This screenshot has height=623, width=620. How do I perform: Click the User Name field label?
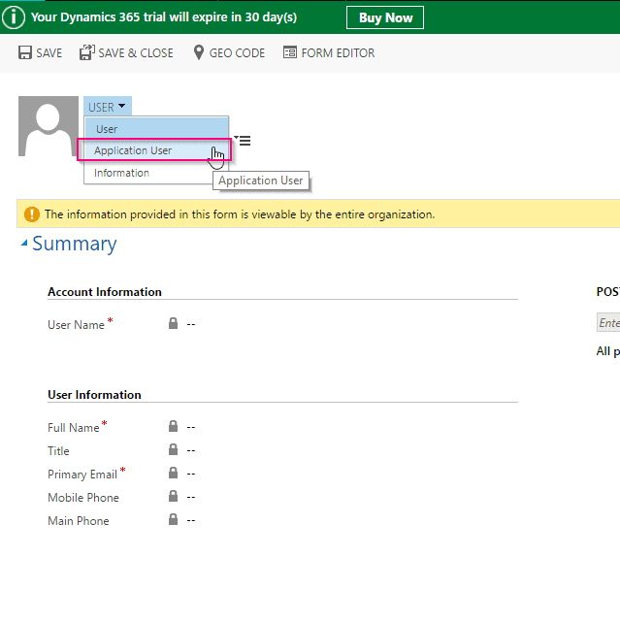(76, 325)
